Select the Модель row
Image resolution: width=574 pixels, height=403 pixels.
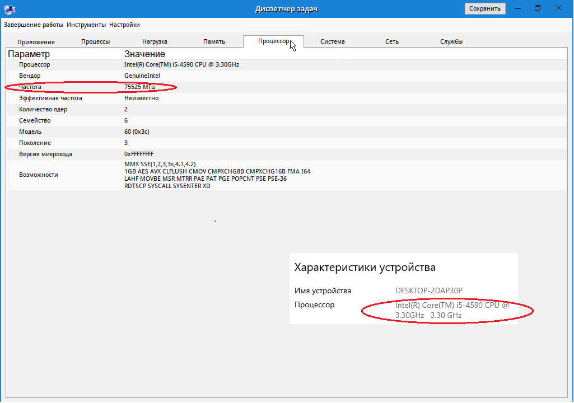coord(287,132)
